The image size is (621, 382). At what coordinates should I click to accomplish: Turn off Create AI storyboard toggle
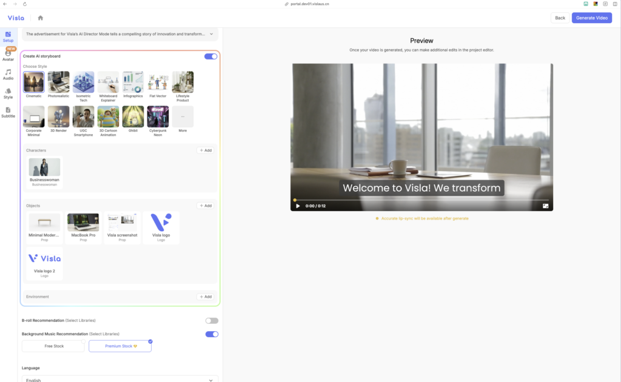click(x=210, y=56)
